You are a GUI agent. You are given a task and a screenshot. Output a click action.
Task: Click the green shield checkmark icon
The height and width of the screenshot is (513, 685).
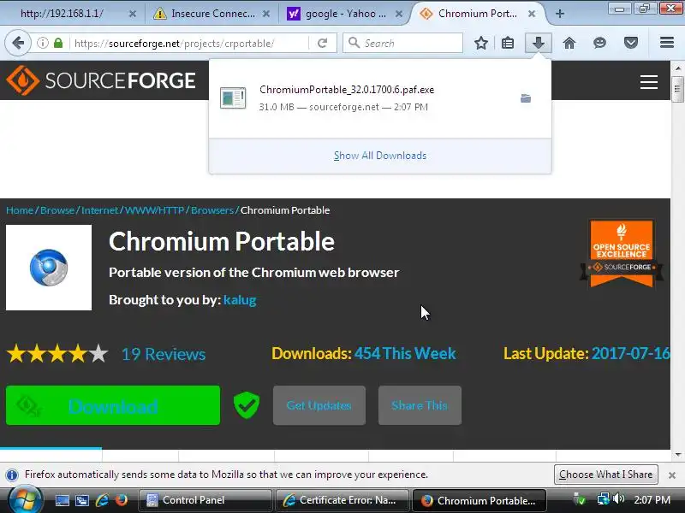pyautogui.click(x=247, y=404)
